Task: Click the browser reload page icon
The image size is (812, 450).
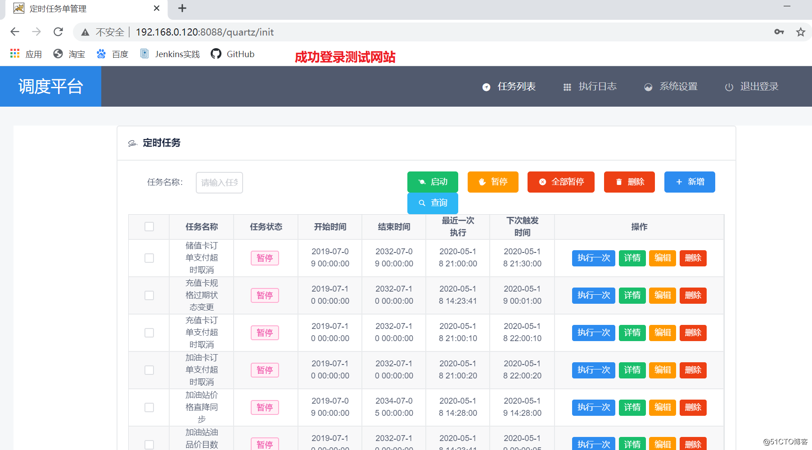Action: [x=58, y=32]
